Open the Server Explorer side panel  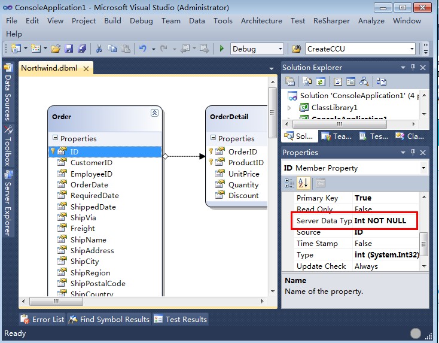8,203
